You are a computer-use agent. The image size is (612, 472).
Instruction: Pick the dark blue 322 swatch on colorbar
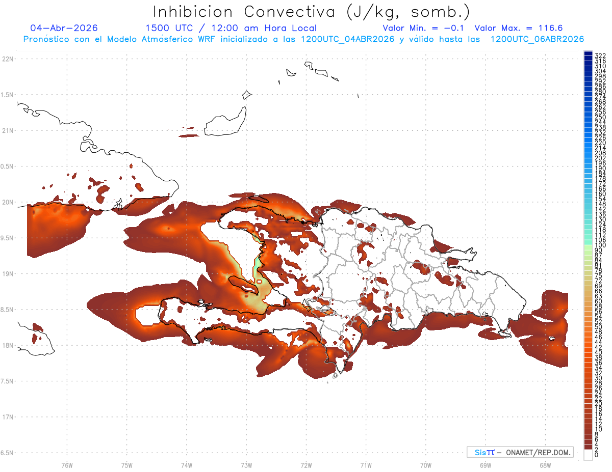coord(588,54)
